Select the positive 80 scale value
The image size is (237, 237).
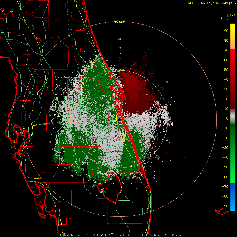226,40
